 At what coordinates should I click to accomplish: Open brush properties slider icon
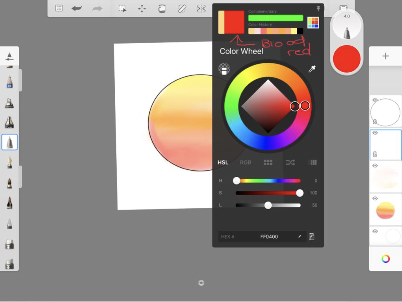9,56
